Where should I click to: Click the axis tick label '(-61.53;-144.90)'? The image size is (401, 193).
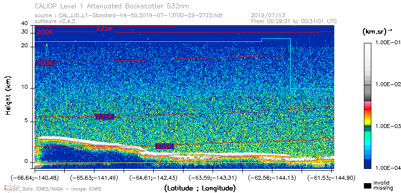tap(331, 178)
